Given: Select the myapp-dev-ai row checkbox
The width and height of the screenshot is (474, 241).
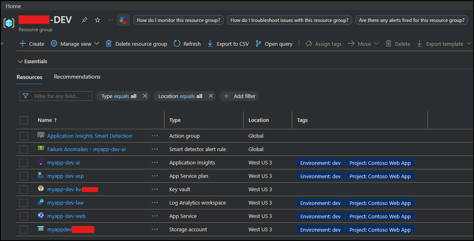Looking at the screenshot, I should click(x=24, y=163).
